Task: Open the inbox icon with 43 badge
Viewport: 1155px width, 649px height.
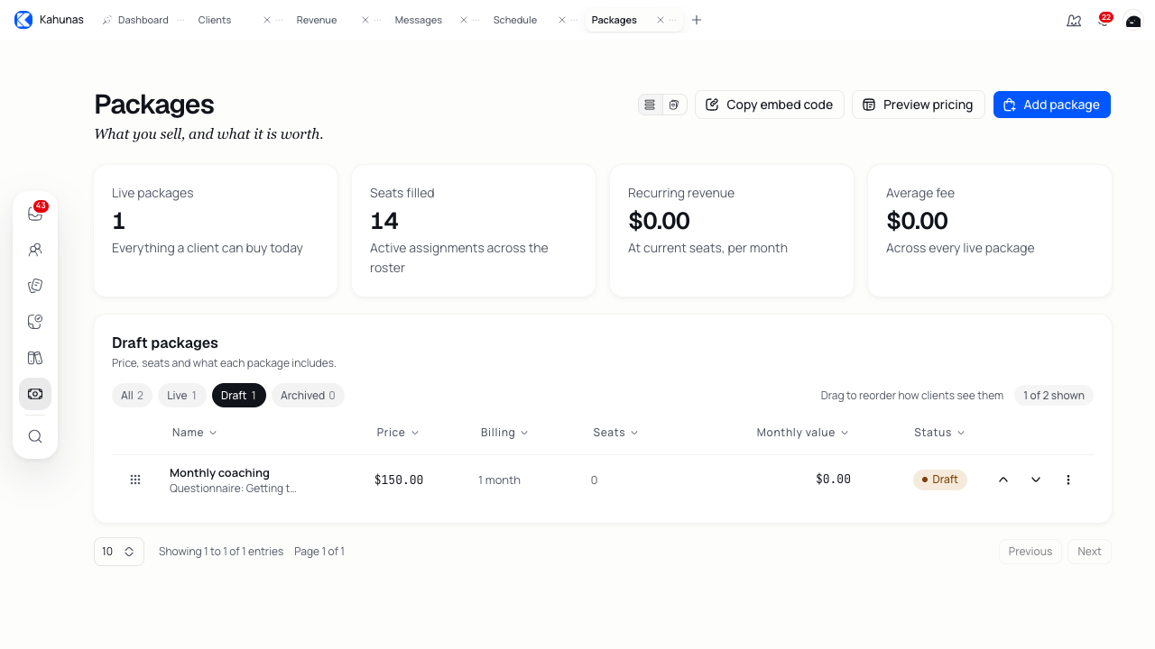Action: click(35, 214)
